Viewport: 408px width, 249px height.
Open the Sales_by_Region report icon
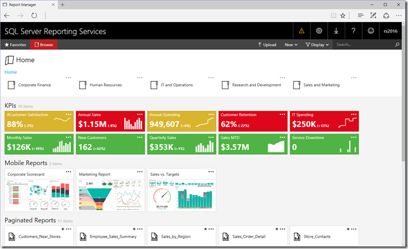tap(155, 236)
